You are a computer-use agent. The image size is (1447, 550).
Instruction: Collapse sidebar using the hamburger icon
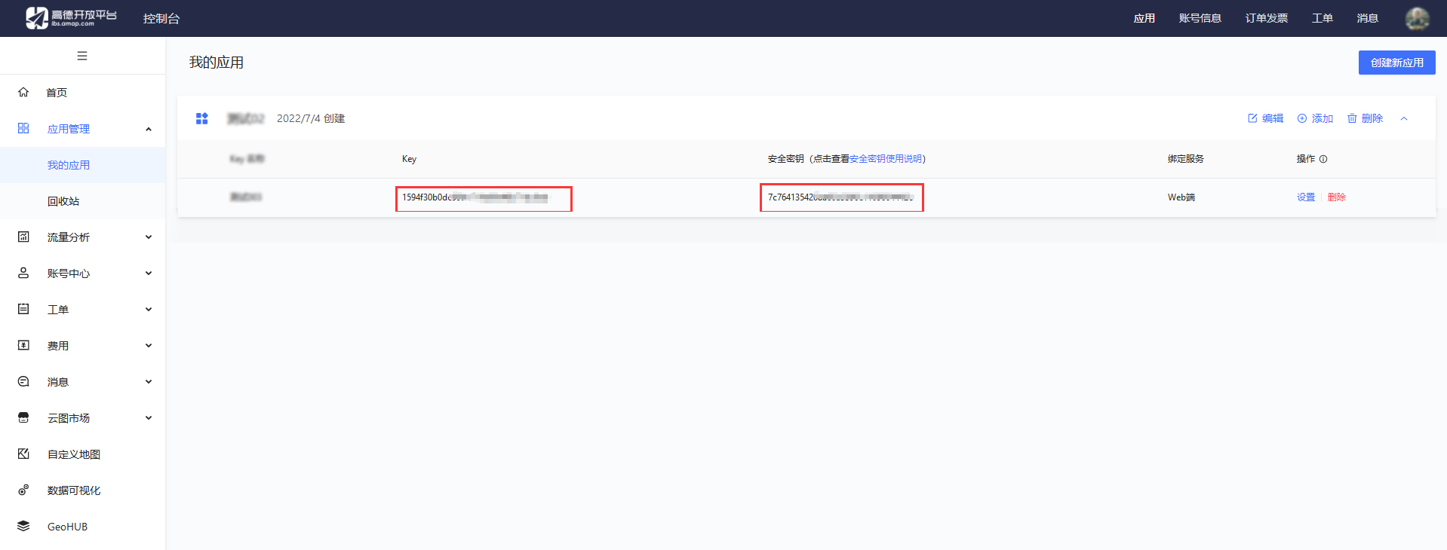tap(82, 56)
